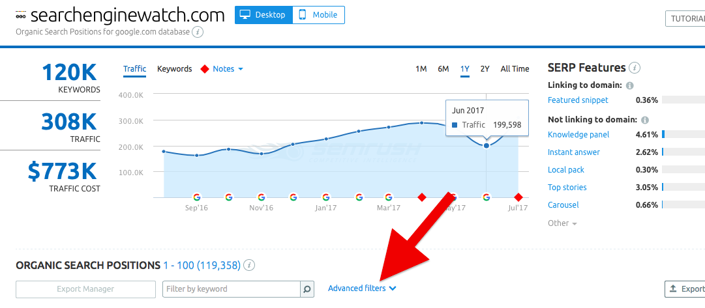
Task: Click Google update icon between Nov'16 and Jan'17
Action: (x=293, y=197)
